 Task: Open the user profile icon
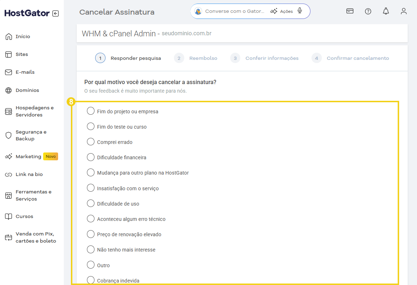coord(403,11)
